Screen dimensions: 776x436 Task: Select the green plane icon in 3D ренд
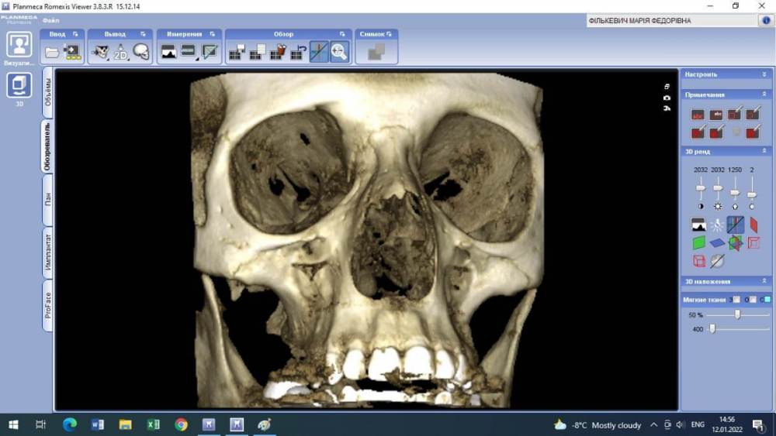pos(698,242)
